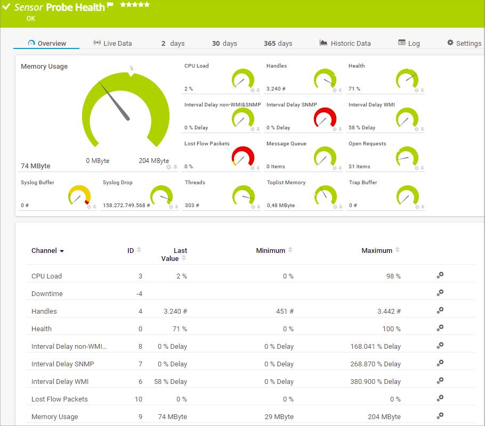Open gear settings on Interval Delay WMI gauge

coord(417,129)
